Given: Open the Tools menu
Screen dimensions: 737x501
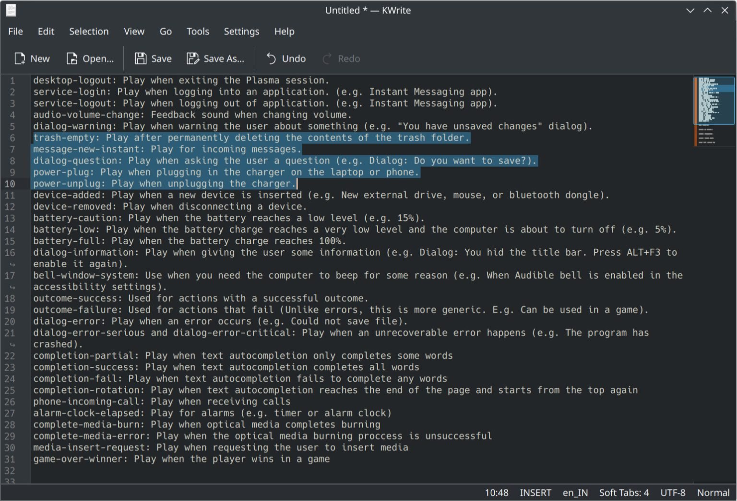Looking at the screenshot, I should coord(198,32).
